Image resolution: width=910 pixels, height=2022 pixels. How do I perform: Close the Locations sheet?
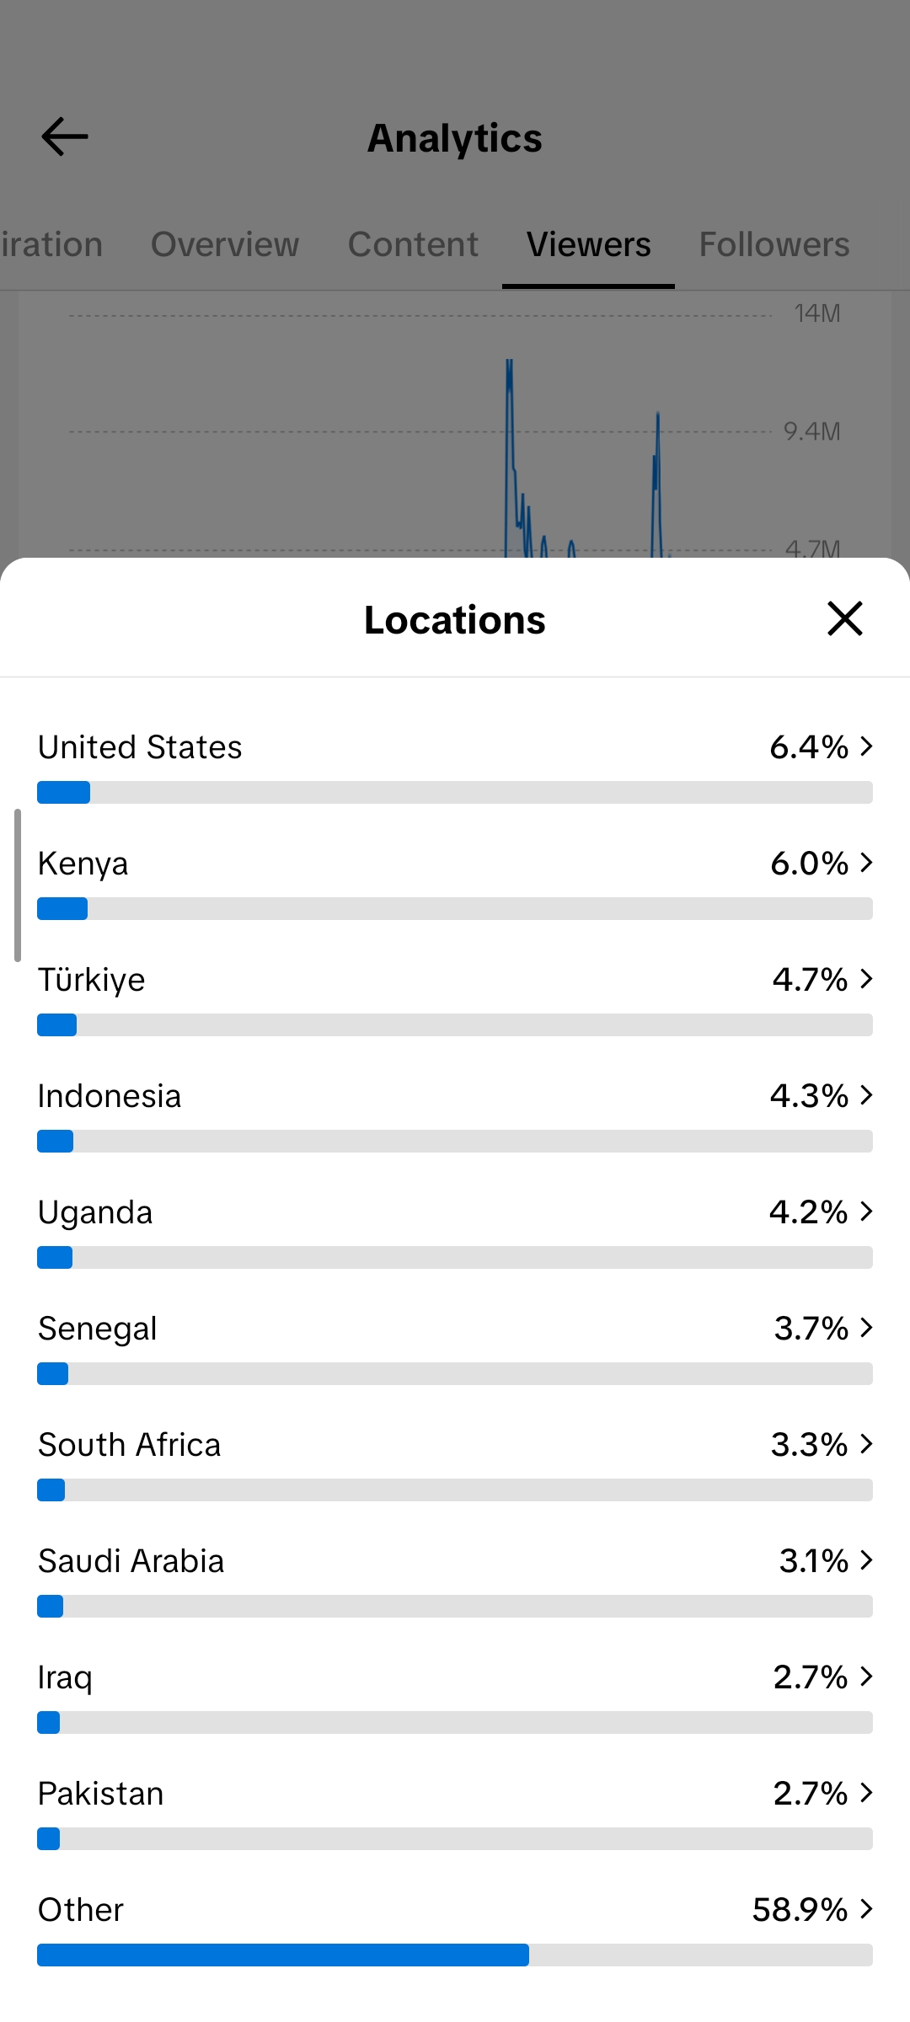click(844, 618)
